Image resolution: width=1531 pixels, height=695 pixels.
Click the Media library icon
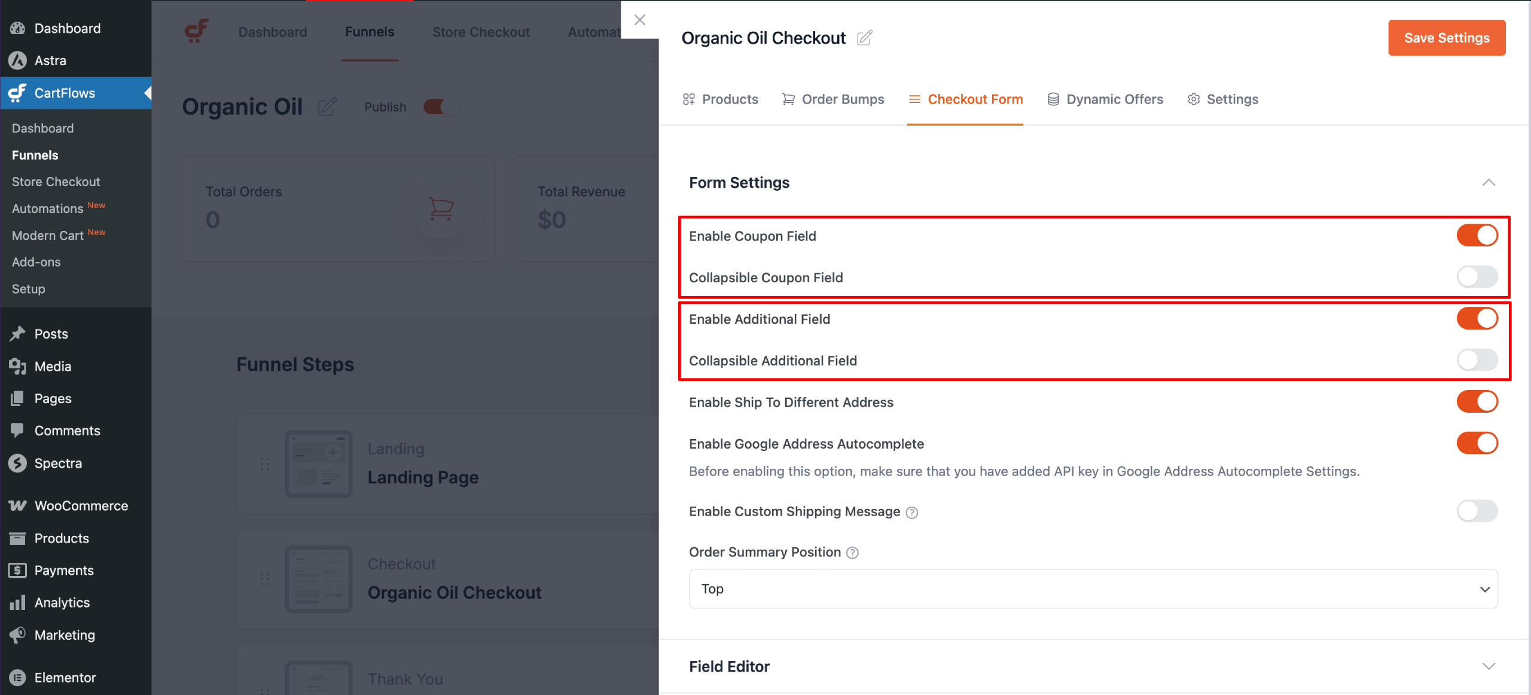tap(17, 366)
